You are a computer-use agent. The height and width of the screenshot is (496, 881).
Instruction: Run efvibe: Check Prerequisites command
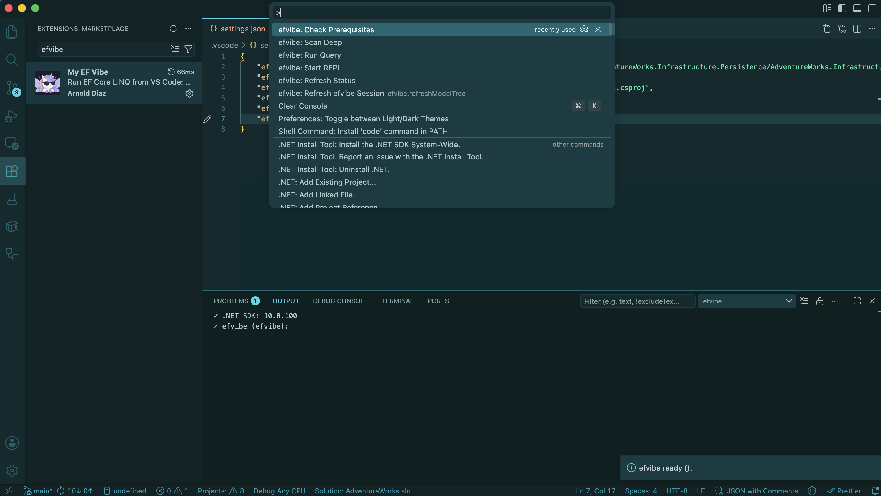pyautogui.click(x=441, y=29)
